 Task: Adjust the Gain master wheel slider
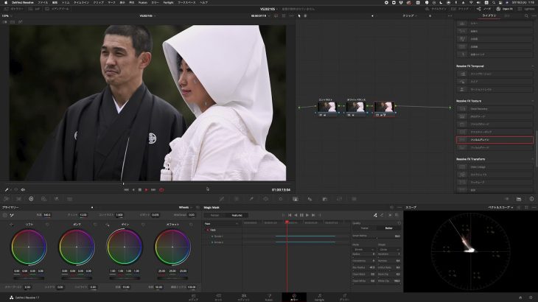pyautogui.click(x=125, y=278)
